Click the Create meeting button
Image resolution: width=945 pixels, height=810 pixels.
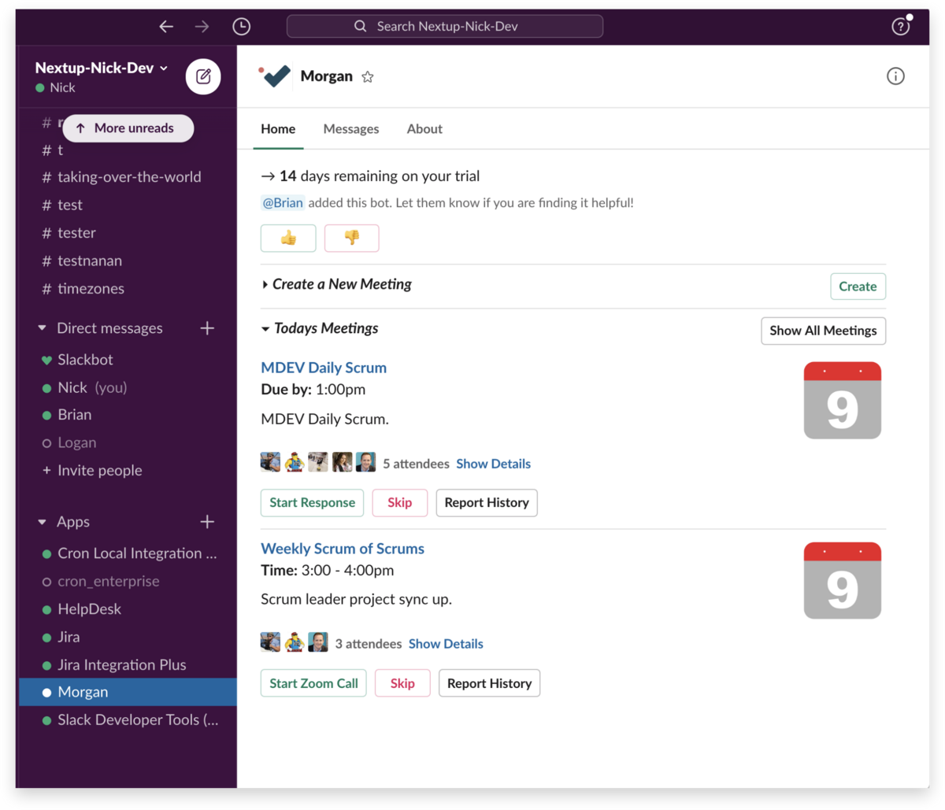coord(858,287)
